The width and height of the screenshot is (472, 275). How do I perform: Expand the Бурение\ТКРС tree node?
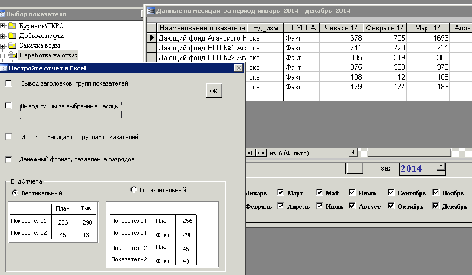click(2, 26)
